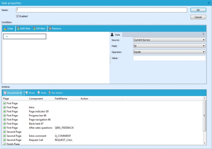Image resolution: width=212 pixels, height=149 pixels.
Task: Select the Data tab
Action: pos(116,35)
